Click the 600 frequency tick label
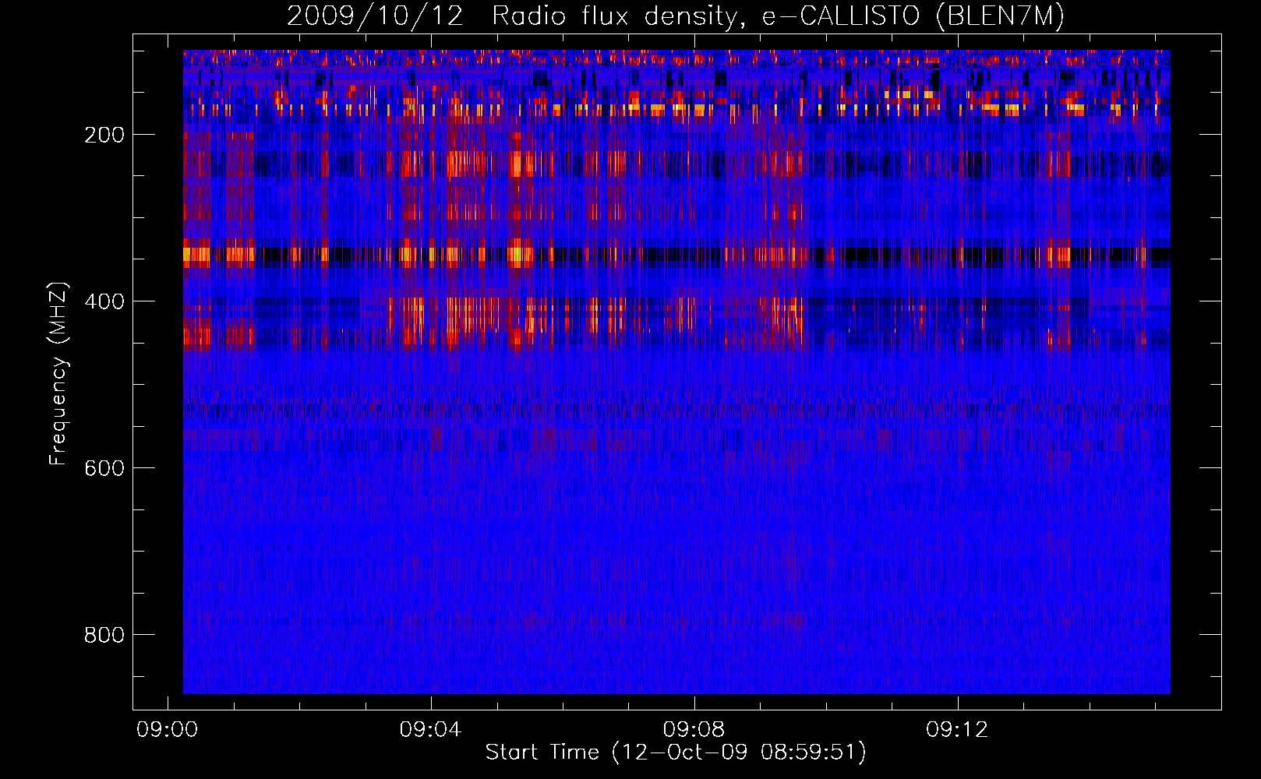Image resolution: width=1261 pixels, height=779 pixels. 104,468
